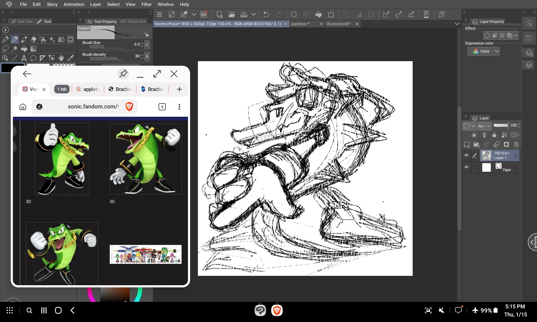Open the Expression color dropdown

point(484,51)
